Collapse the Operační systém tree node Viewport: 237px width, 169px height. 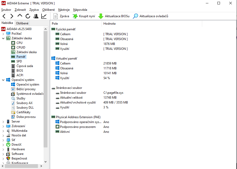coord(3,80)
